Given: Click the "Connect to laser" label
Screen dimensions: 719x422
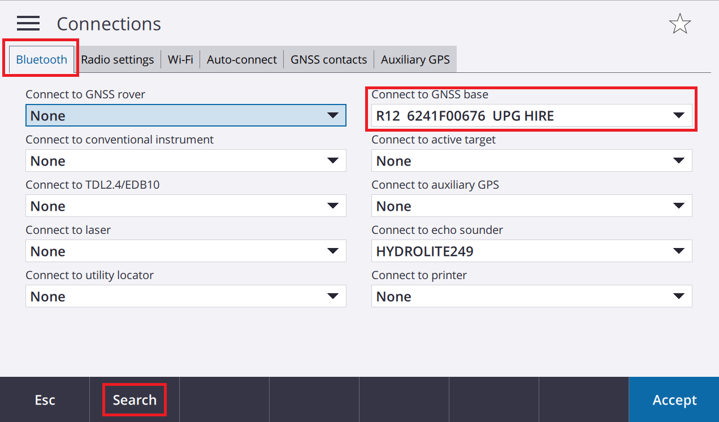Looking at the screenshot, I should click(x=68, y=230).
